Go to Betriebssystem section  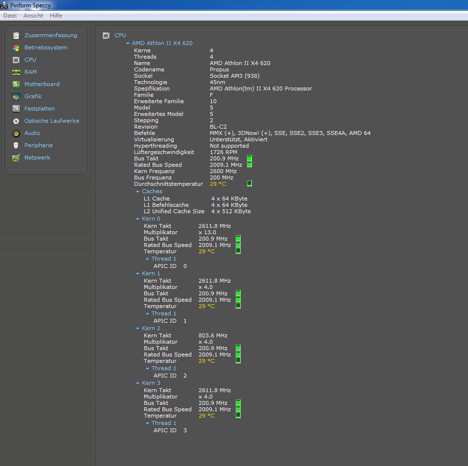(45, 47)
